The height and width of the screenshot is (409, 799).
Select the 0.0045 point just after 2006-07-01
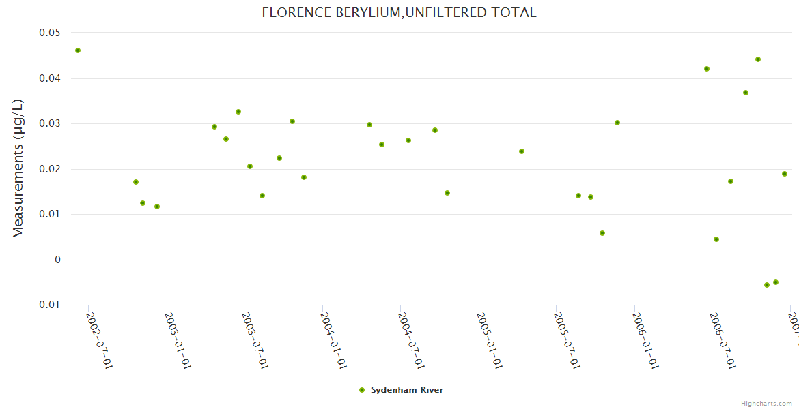pos(716,239)
